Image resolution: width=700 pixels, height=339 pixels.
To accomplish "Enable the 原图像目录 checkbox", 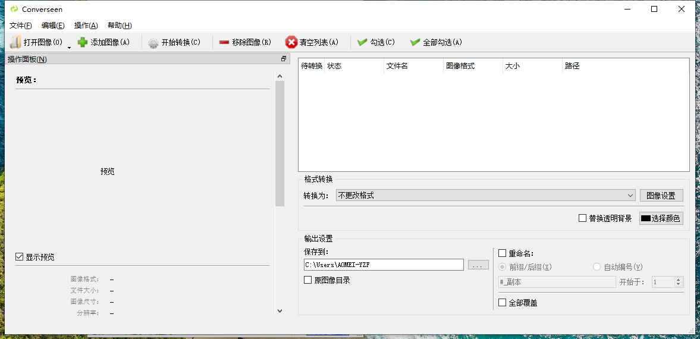I will [x=307, y=280].
